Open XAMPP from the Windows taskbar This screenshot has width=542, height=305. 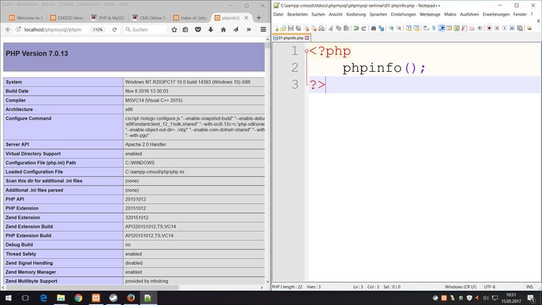96,297
